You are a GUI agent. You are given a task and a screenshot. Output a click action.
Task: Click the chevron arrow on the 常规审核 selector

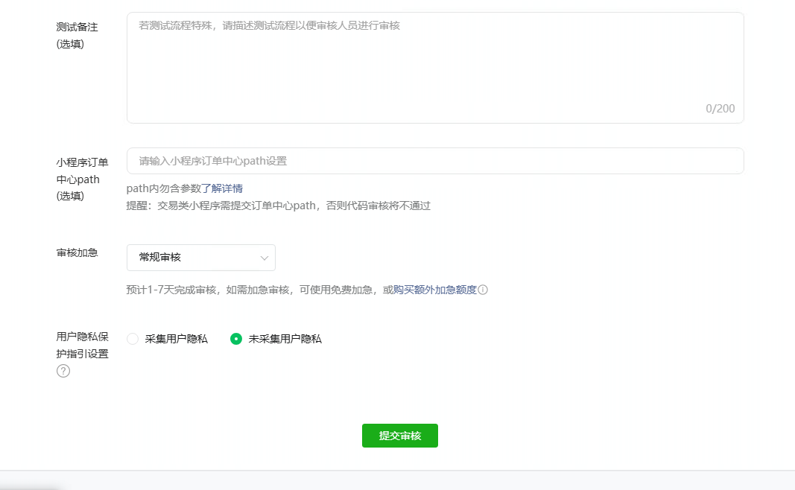pyautogui.click(x=265, y=257)
